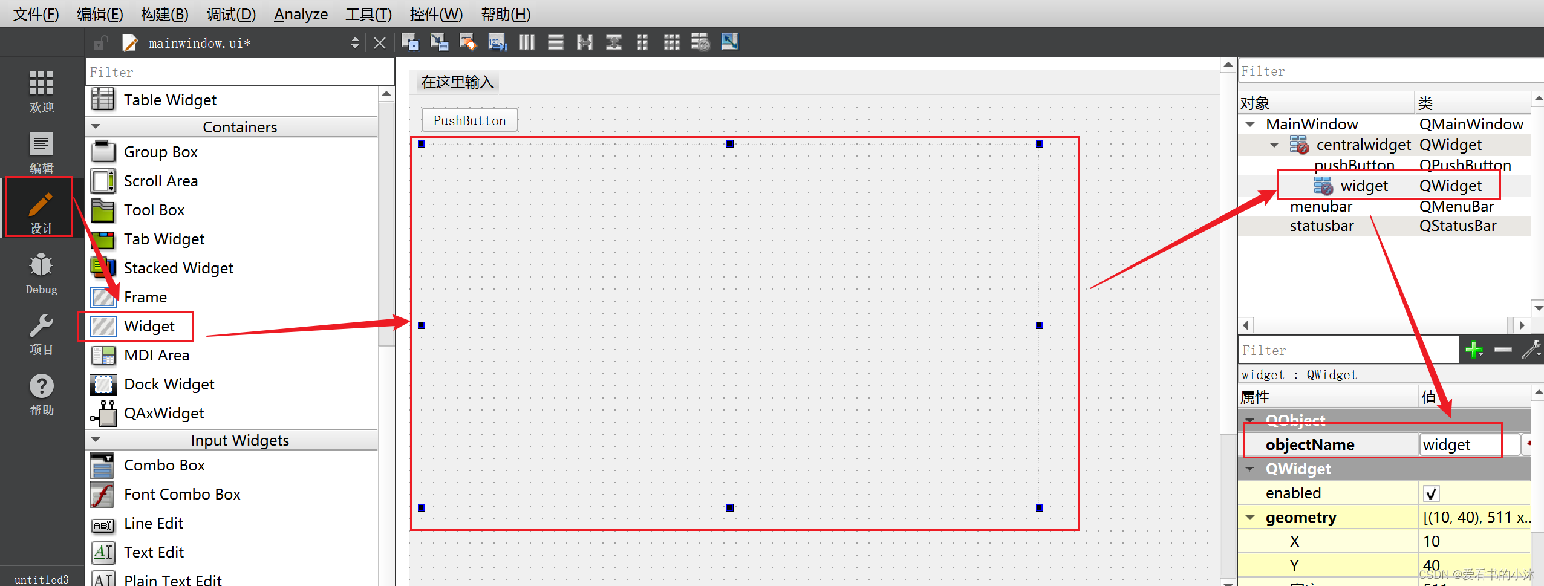The height and width of the screenshot is (586, 1544).
Task: Open the 调试(D) menu
Action: pos(231,14)
